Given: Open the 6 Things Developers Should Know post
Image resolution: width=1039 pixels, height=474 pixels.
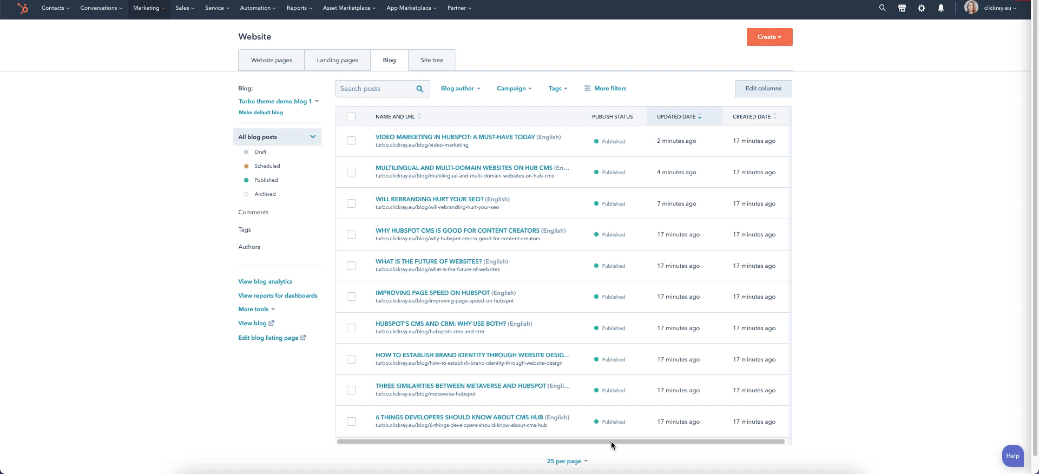Looking at the screenshot, I should pyautogui.click(x=459, y=417).
